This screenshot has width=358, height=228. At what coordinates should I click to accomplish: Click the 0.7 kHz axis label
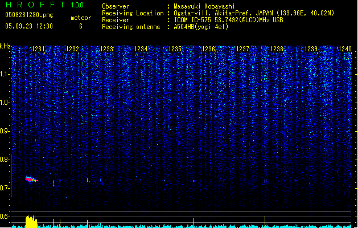[5, 188]
